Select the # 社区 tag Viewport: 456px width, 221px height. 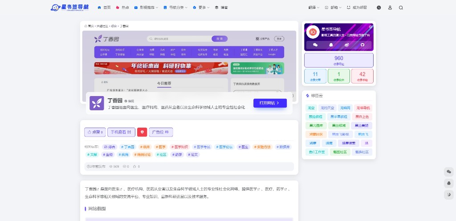click(161, 154)
